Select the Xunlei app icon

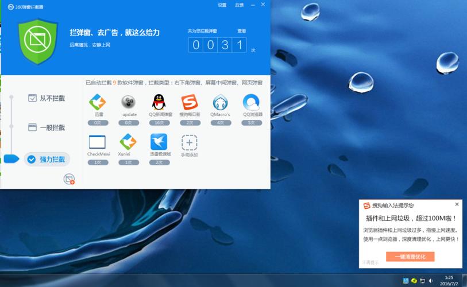[x=128, y=142]
